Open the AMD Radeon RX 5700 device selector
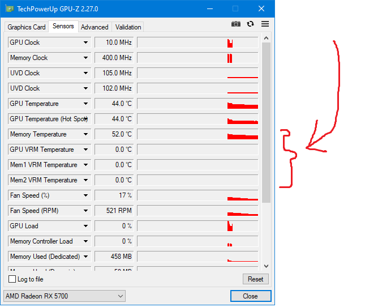 click(x=65, y=296)
